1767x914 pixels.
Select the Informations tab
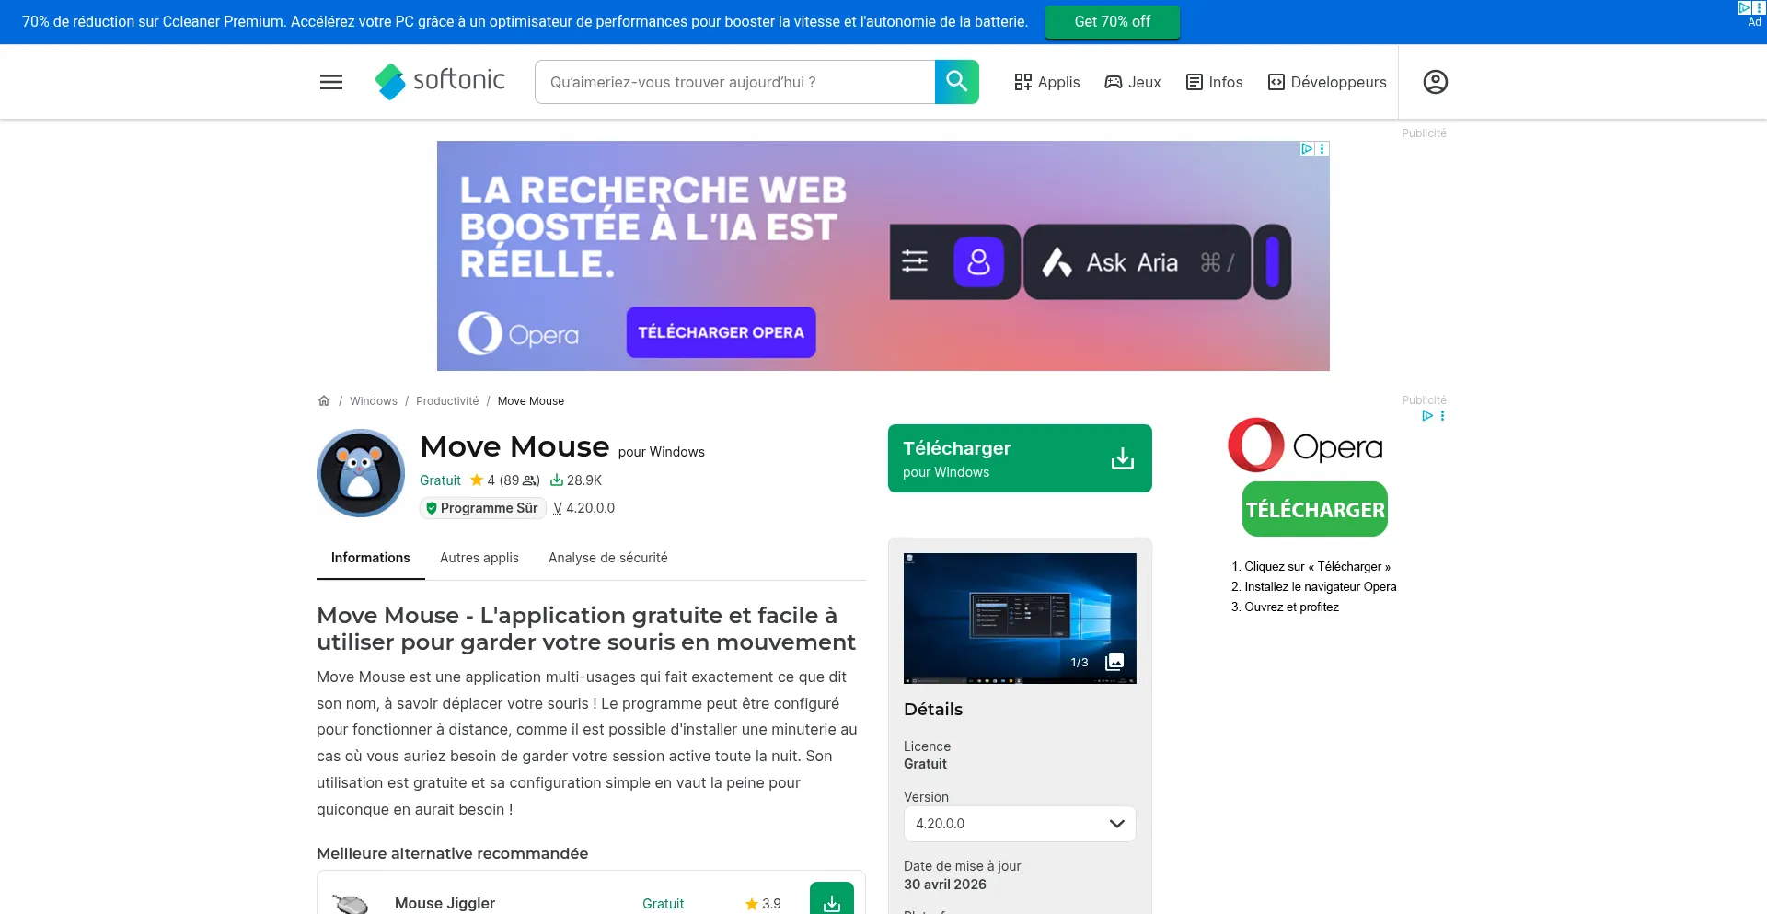[x=371, y=558]
